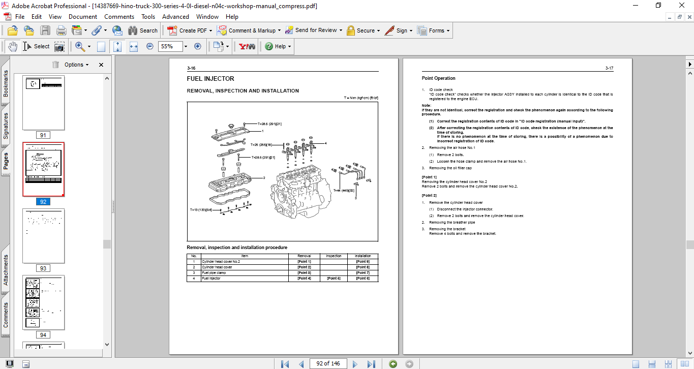Select page 91 thumbnail

coord(43,104)
